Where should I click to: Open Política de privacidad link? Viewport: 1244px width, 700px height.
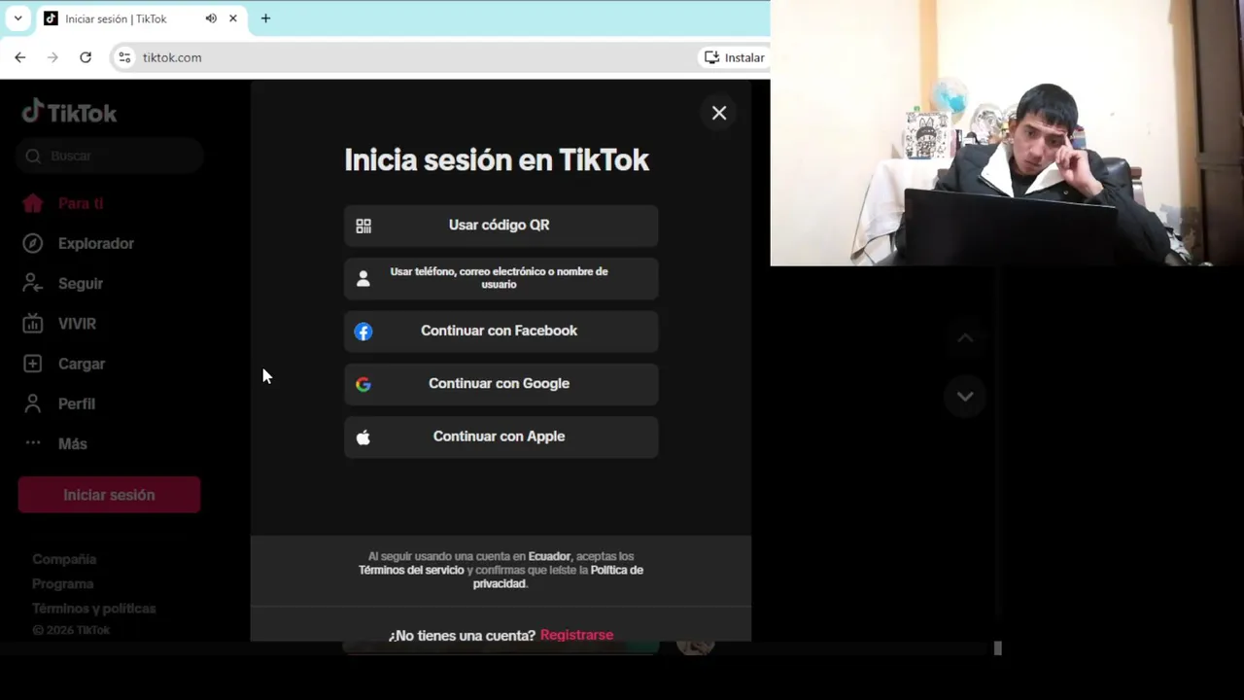(x=558, y=577)
